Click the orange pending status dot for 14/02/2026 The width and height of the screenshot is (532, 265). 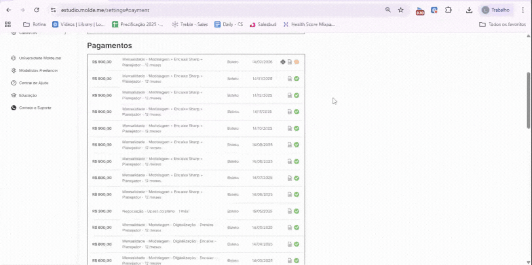pos(296,62)
